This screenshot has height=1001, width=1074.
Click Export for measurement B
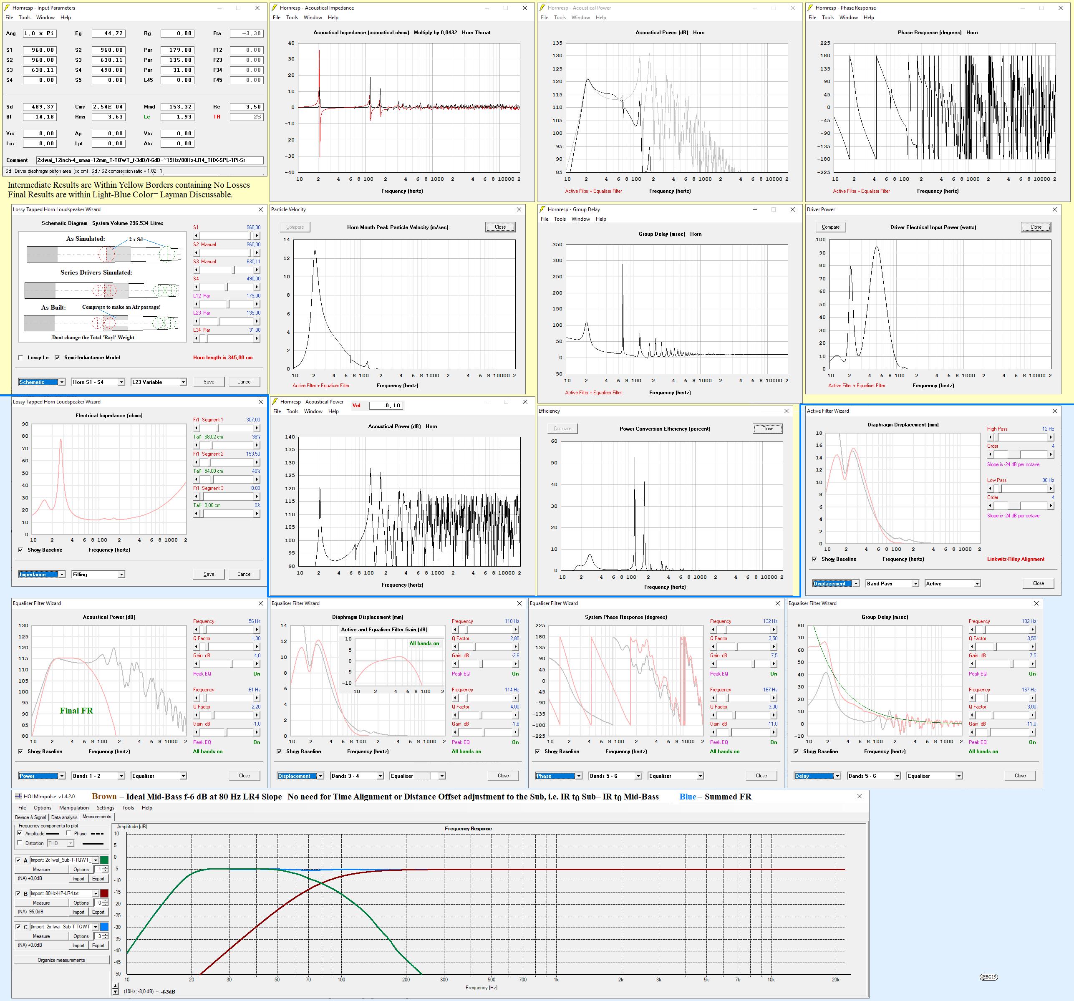98,912
